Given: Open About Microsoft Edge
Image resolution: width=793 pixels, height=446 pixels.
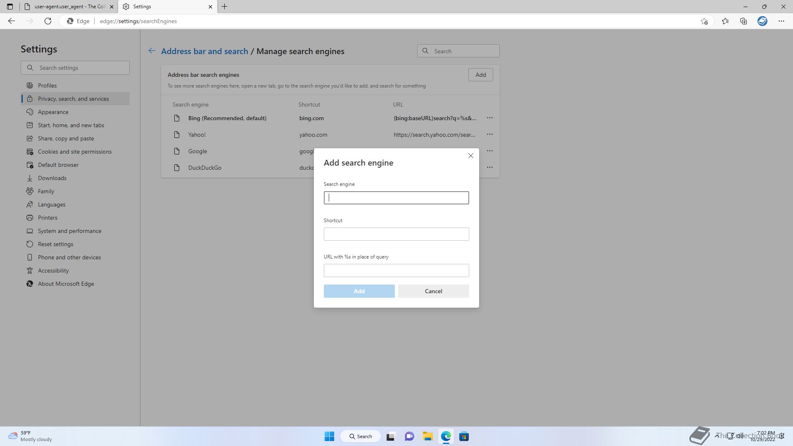Looking at the screenshot, I should tap(75, 284).
